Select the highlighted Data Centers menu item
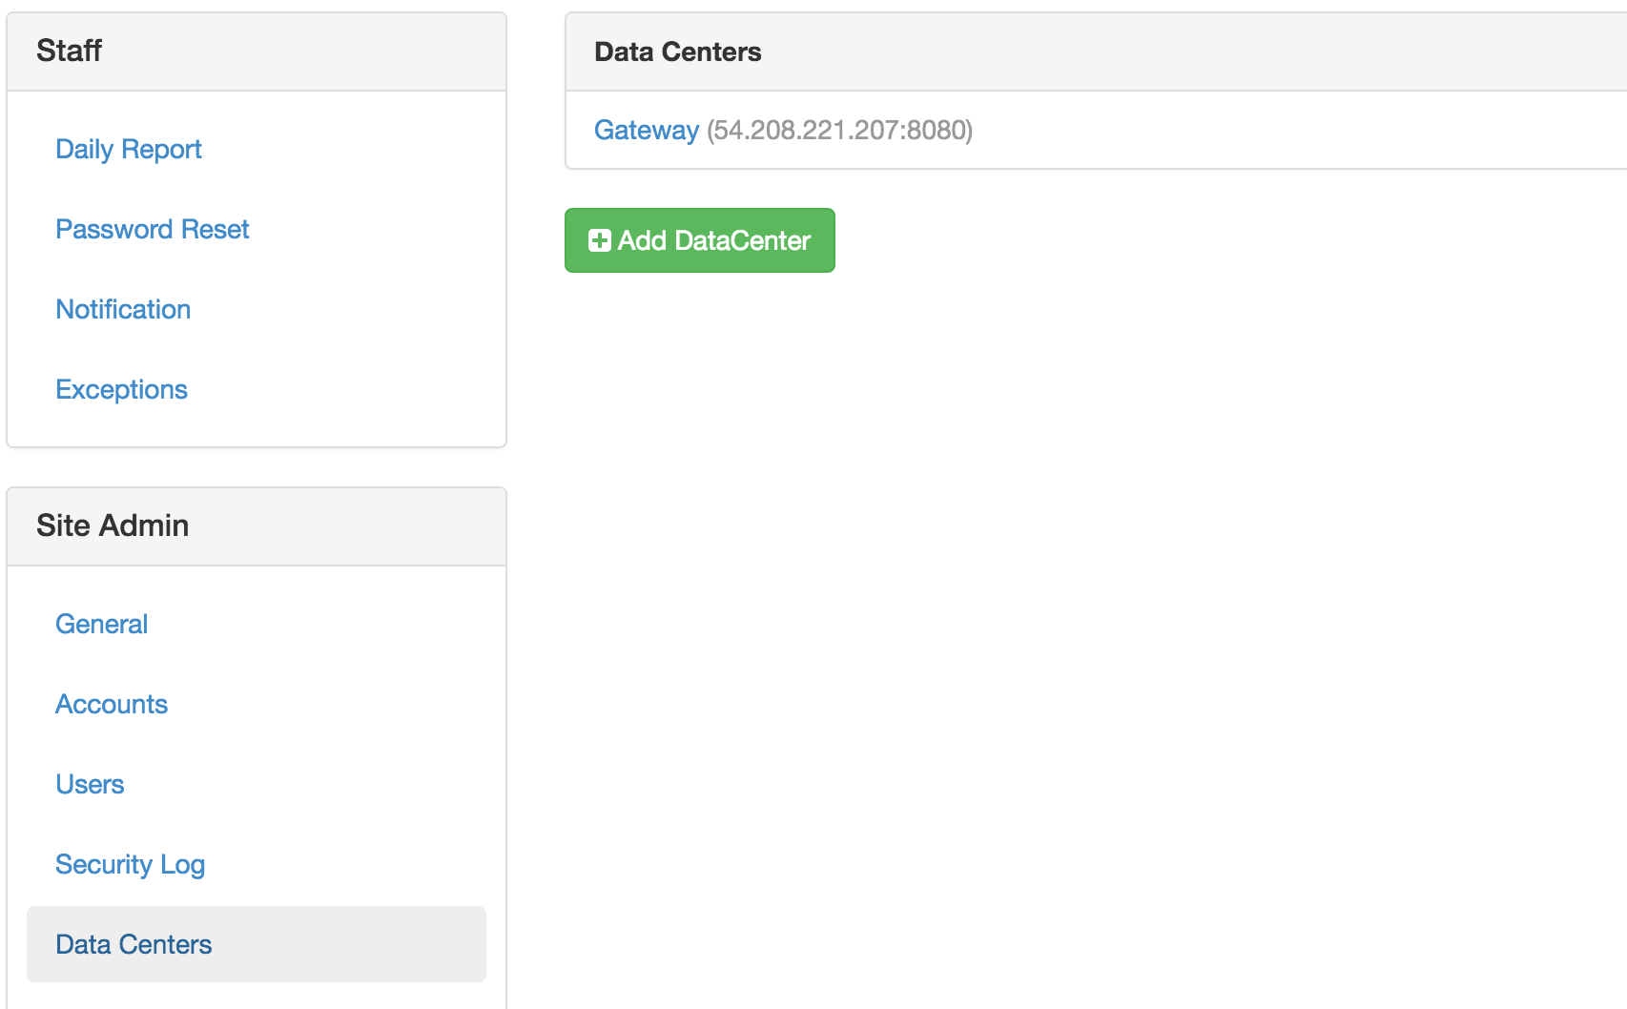Viewport: 1627px width, 1009px height. (134, 944)
